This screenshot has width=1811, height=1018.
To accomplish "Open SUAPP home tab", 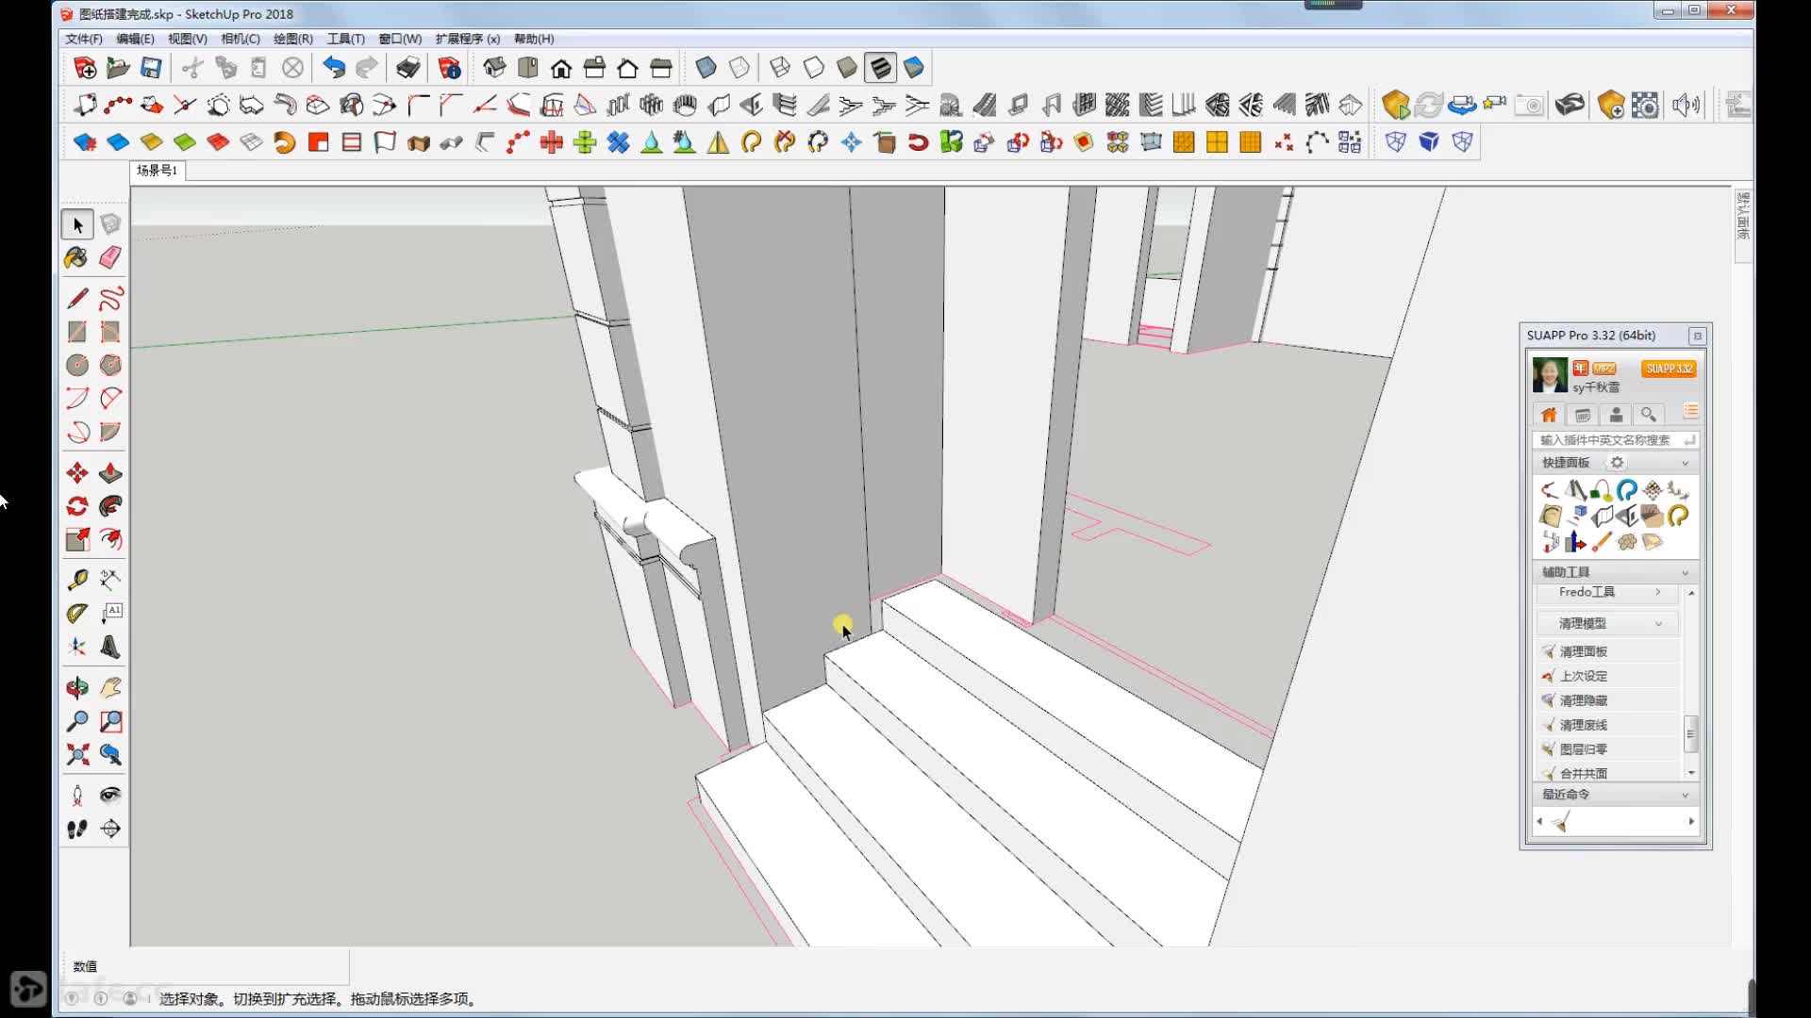I will [1549, 415].
